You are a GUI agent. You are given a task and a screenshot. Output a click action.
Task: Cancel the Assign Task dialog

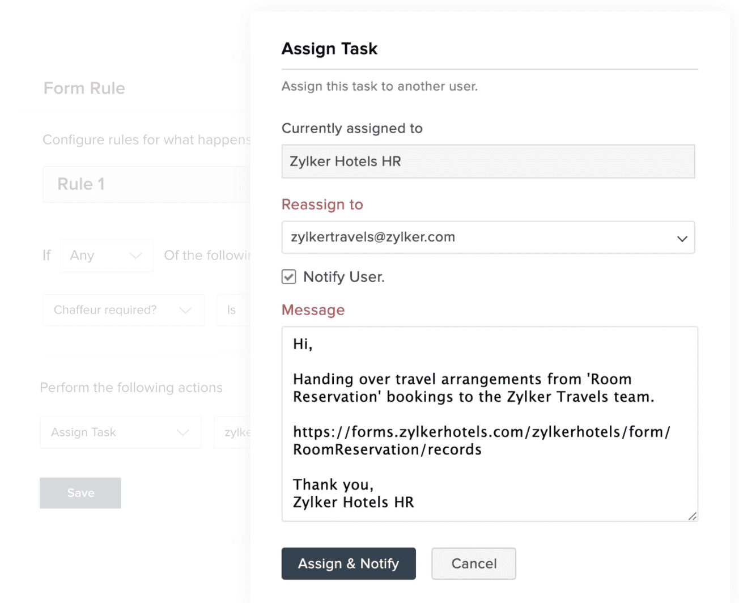pyautogui.click(x=473, y=563)
